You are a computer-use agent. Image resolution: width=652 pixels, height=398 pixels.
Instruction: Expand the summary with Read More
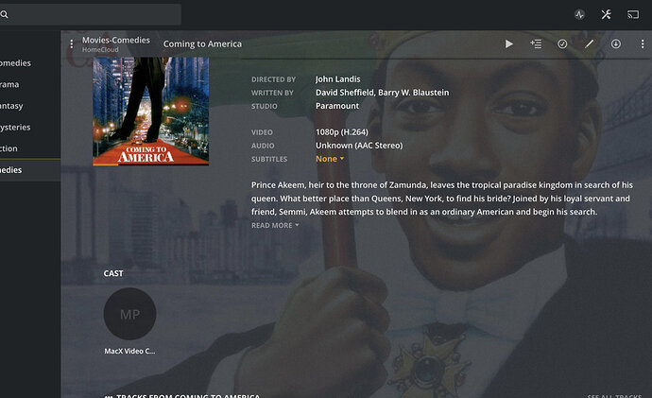click(x=275, y=225)
